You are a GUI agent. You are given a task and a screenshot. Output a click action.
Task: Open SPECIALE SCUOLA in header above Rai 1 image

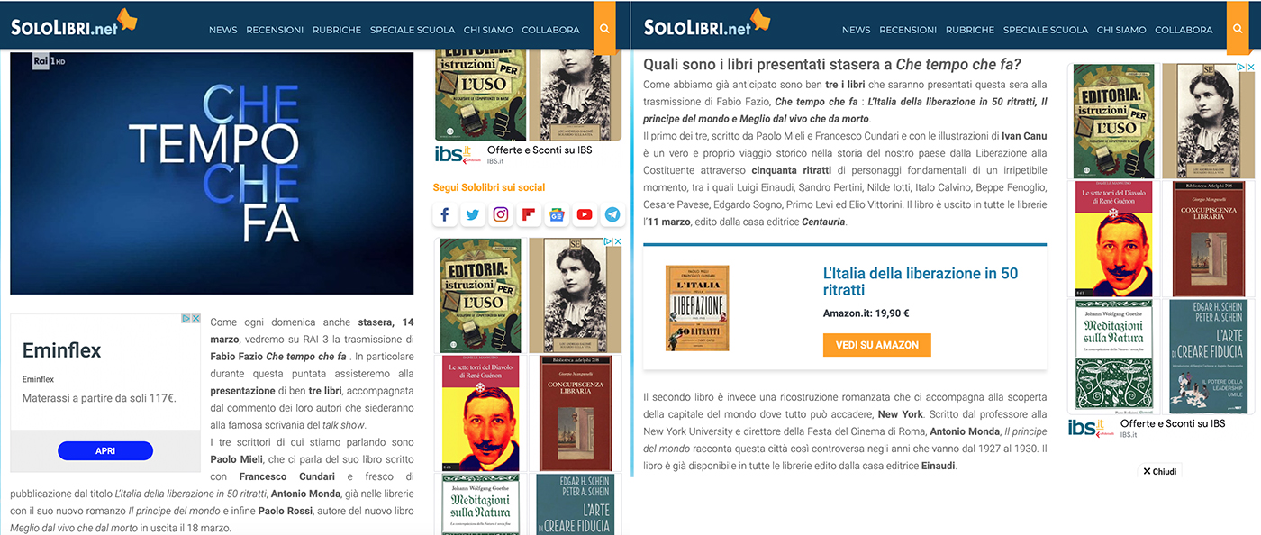413,30
